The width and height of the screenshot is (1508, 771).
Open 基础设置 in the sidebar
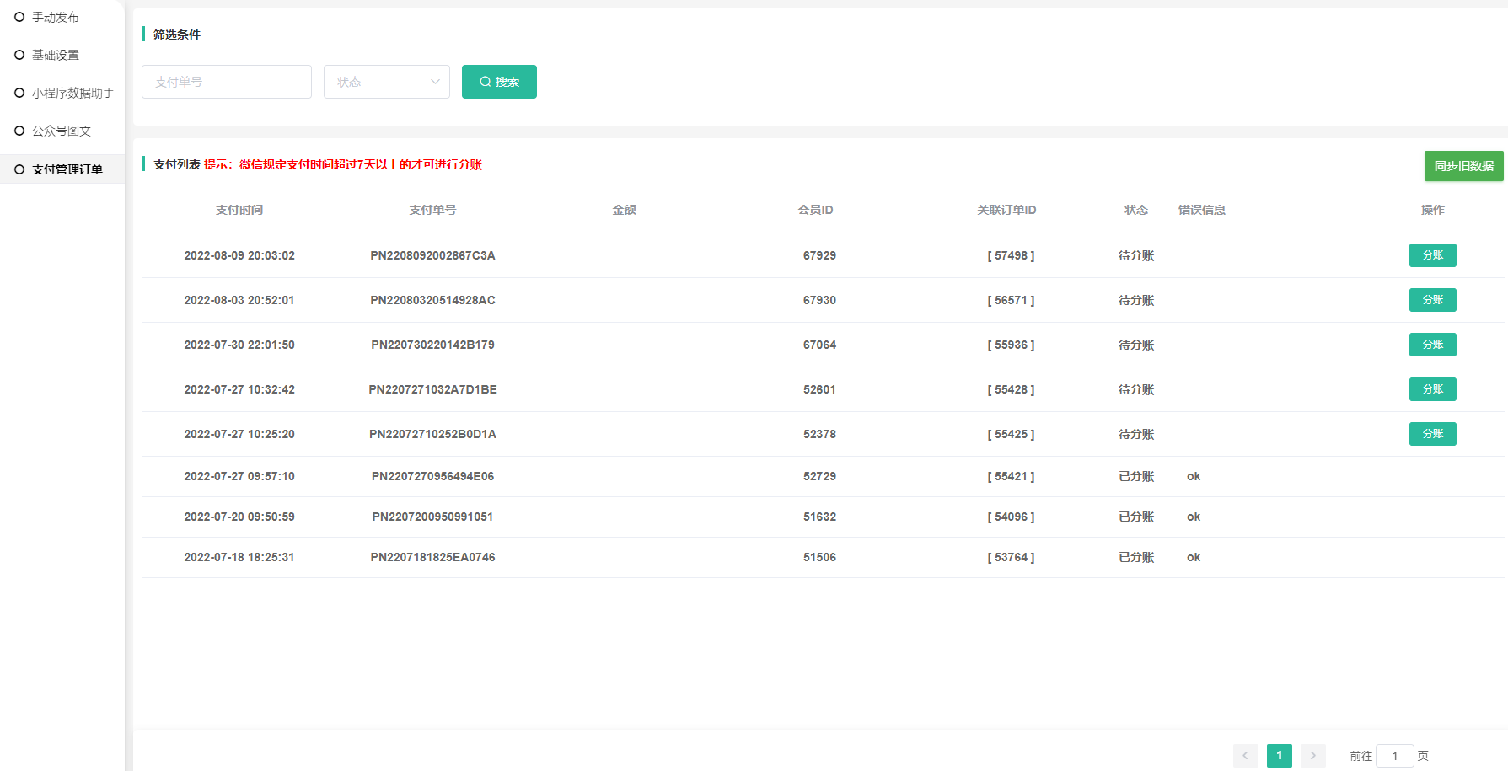pos(56,55)
